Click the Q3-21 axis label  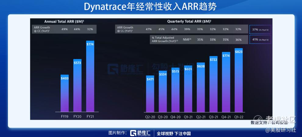click(214, 117)
